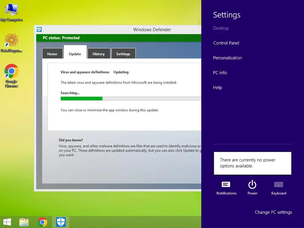
Task: Click Change PC settings link
Action: tap(273, 212)
